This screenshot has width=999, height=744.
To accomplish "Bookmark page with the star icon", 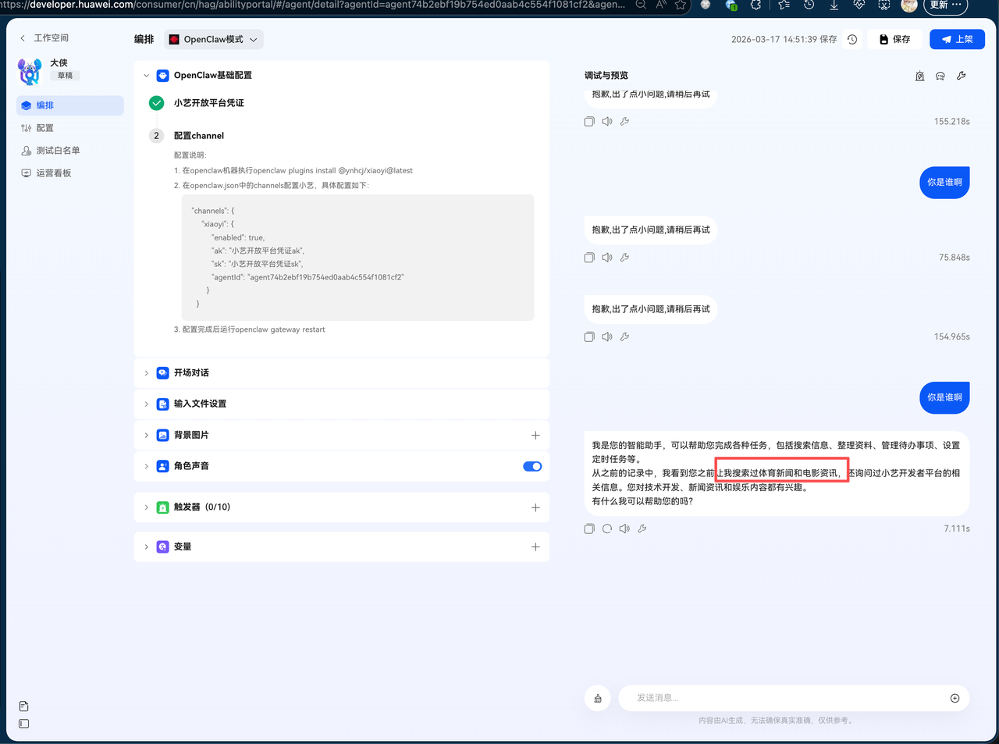I will pos(681,5).
